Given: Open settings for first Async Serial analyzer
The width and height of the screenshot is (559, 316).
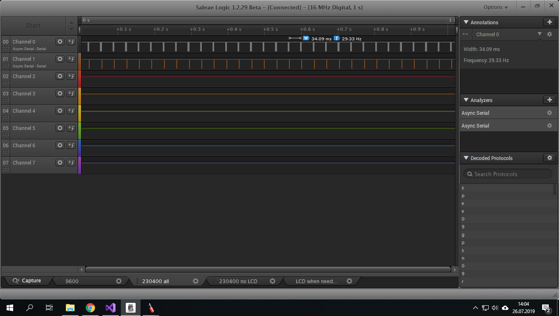Looking at the screenshot, I should [549, 113].
